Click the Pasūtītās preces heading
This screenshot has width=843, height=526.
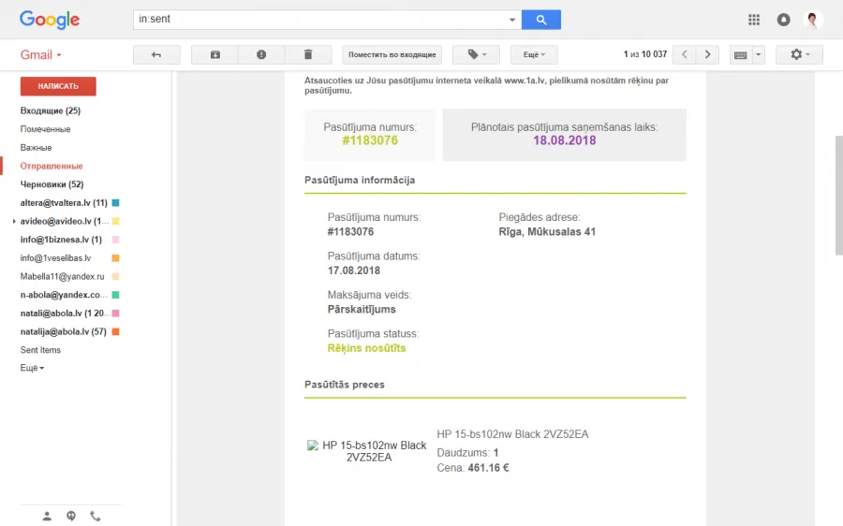345,385
